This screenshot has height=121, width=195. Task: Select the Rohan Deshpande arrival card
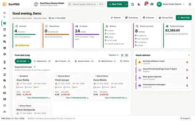point(33,109)
